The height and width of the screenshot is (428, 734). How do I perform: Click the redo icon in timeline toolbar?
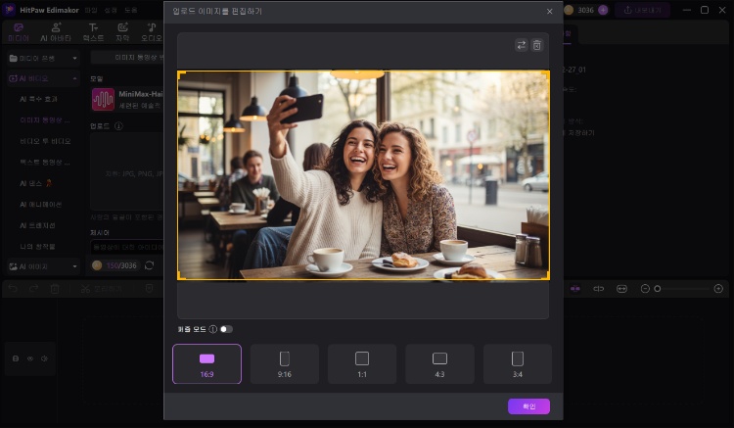(33, 289)
